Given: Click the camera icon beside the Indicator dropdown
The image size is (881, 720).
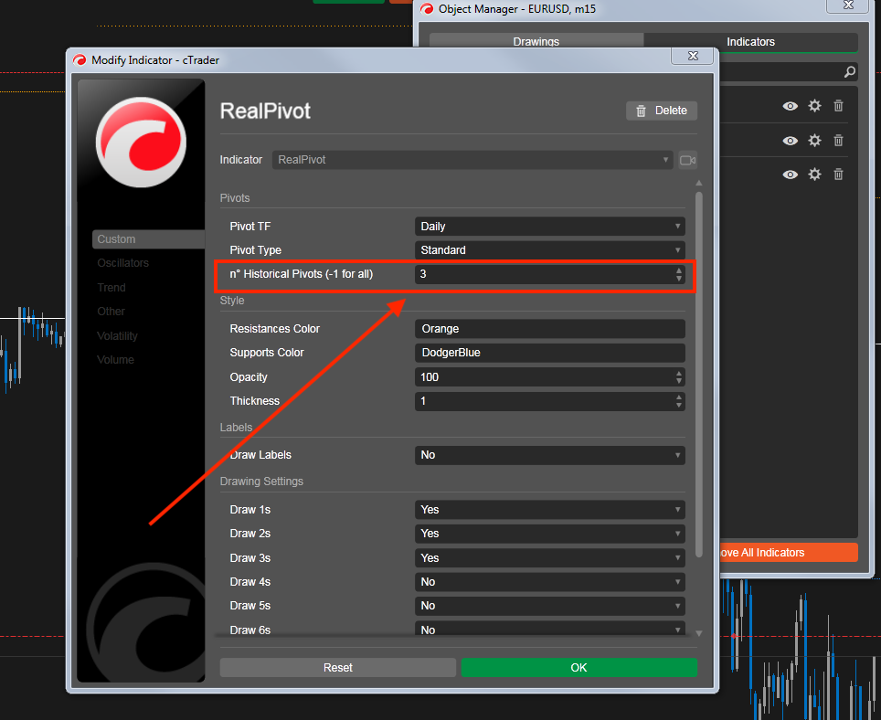Looking at the screenshot, I should pos(688,160).
